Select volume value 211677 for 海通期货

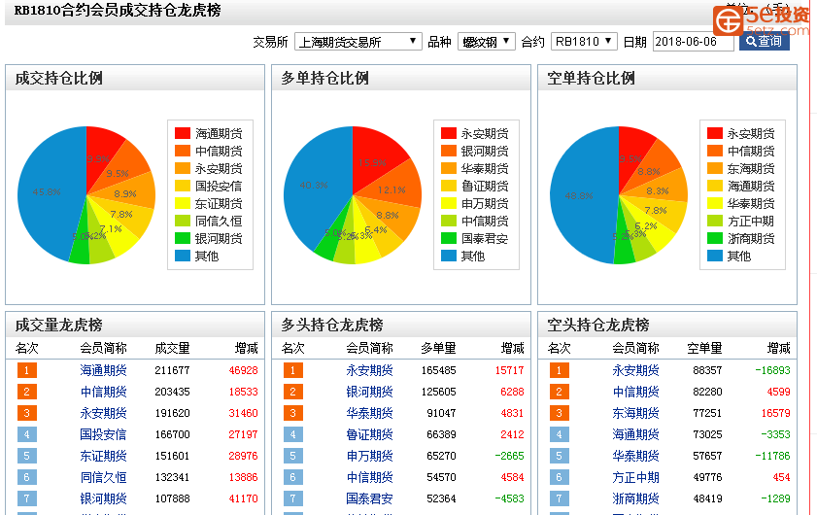pos(173,370)
